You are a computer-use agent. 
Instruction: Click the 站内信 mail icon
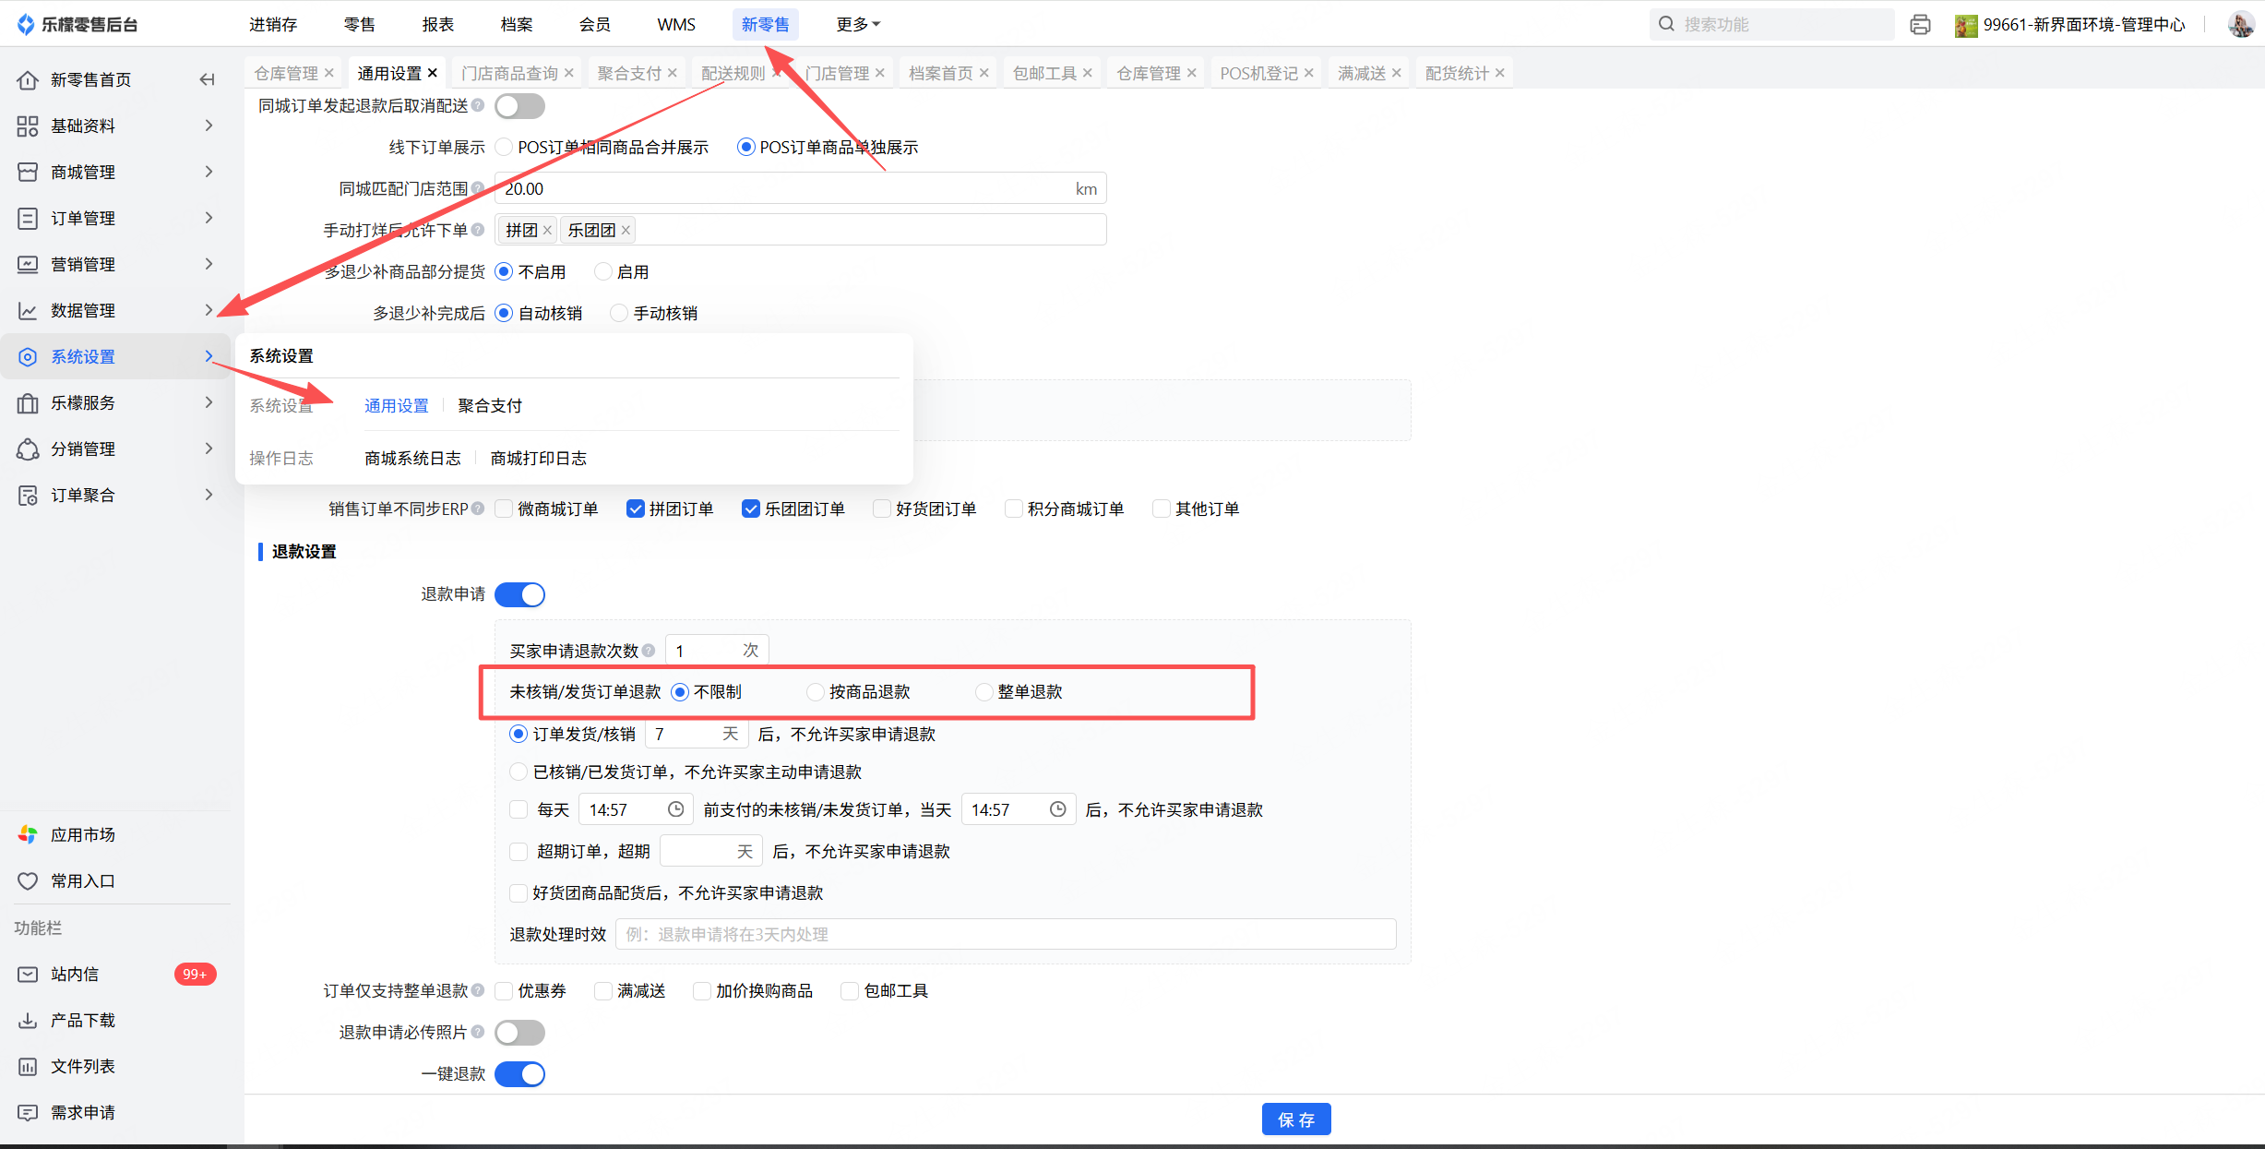[x=28, y=975]
